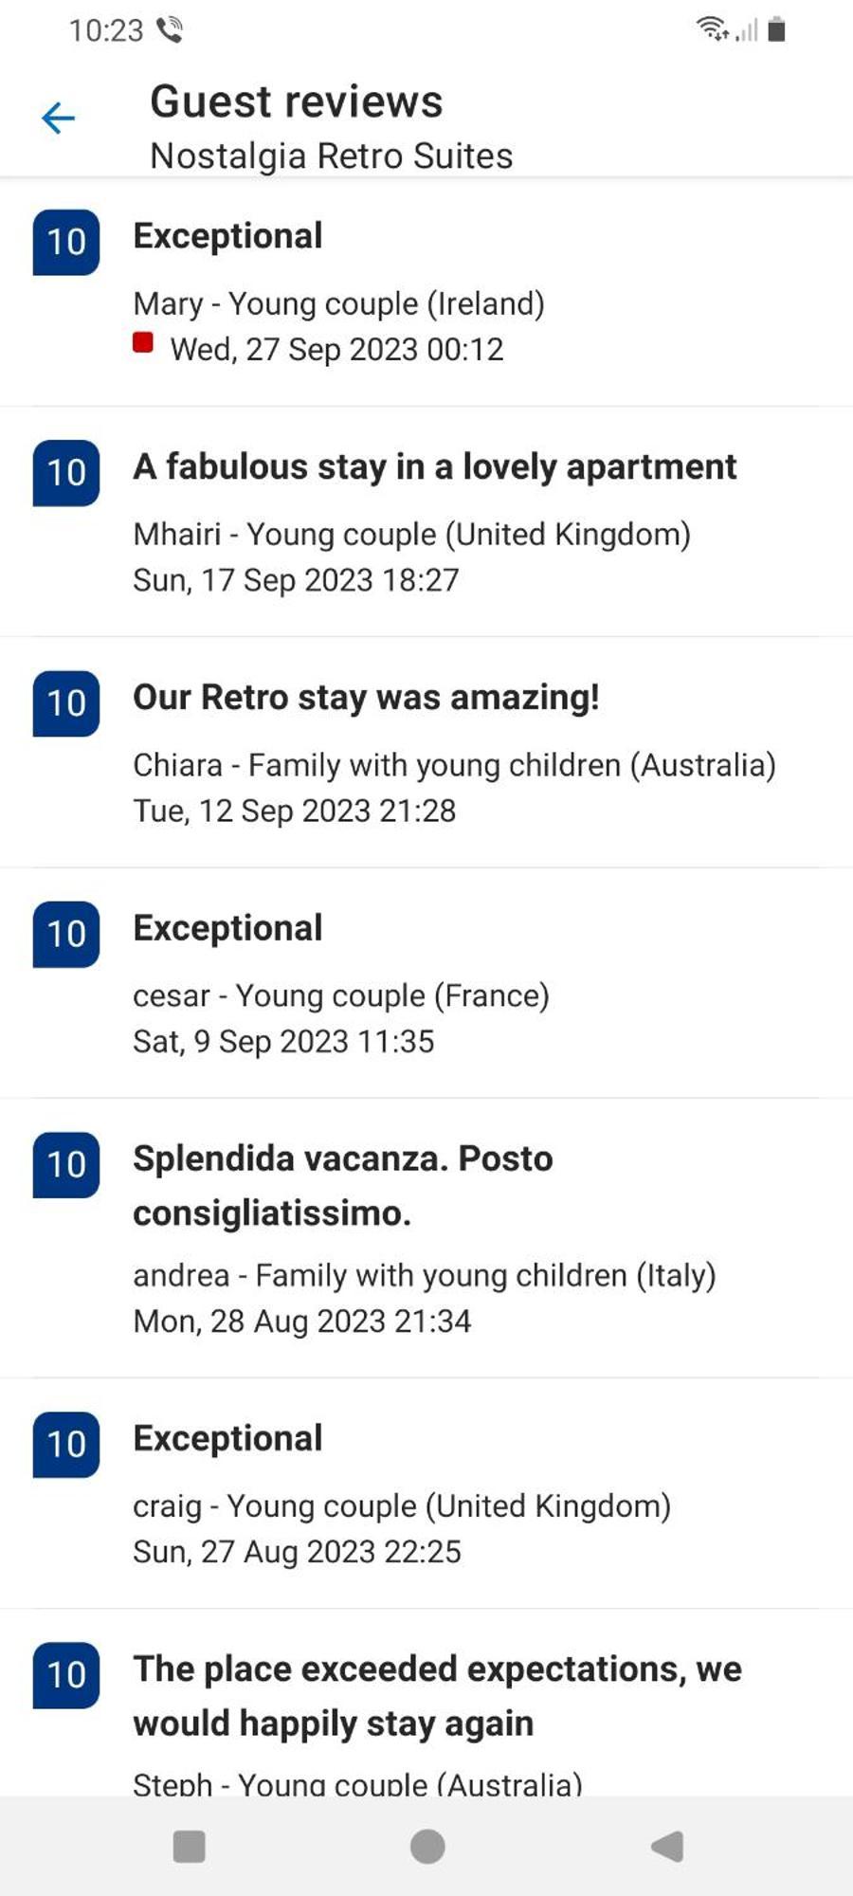This screenshot has height=1896, width=853.
Task: Click the red flag marker by Mary's date
Action: coord(143,342)
